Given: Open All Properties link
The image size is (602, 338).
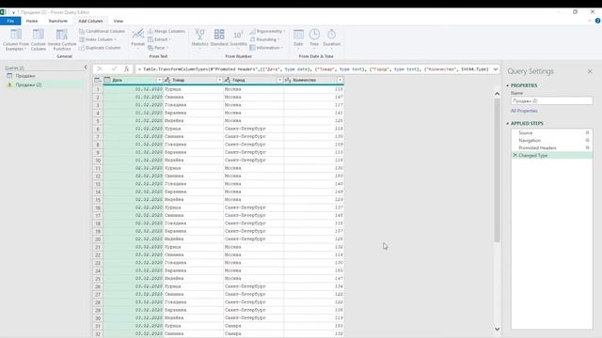Looking at the screenshot, I should (x=524, y=111).
